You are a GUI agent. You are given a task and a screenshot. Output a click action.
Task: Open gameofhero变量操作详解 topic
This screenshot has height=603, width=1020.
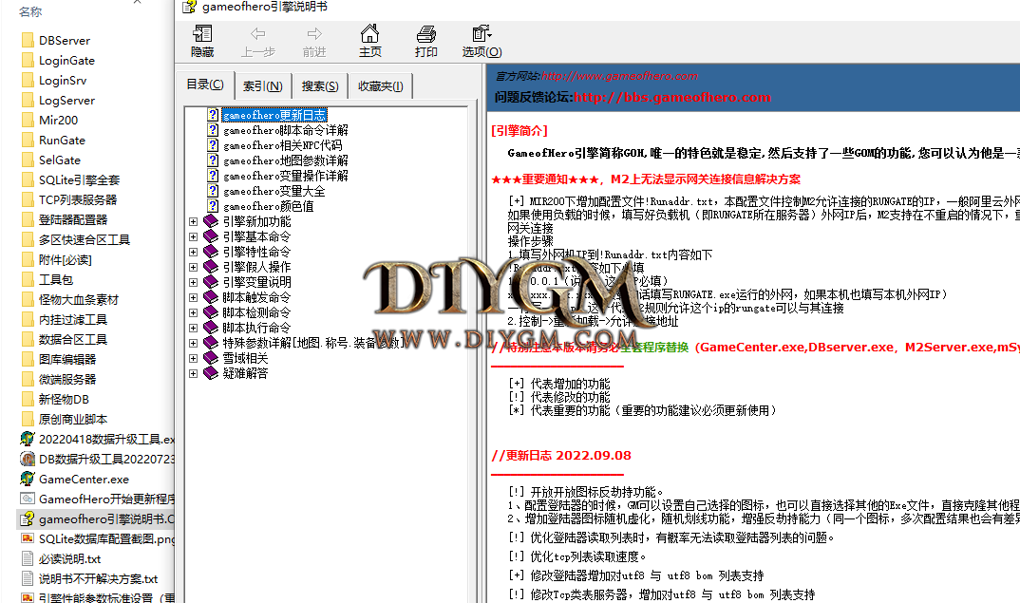(286, 176)
